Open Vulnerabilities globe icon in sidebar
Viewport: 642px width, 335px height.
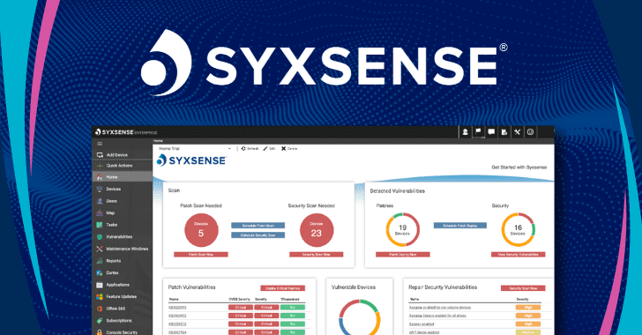click(x=100, y=237)
